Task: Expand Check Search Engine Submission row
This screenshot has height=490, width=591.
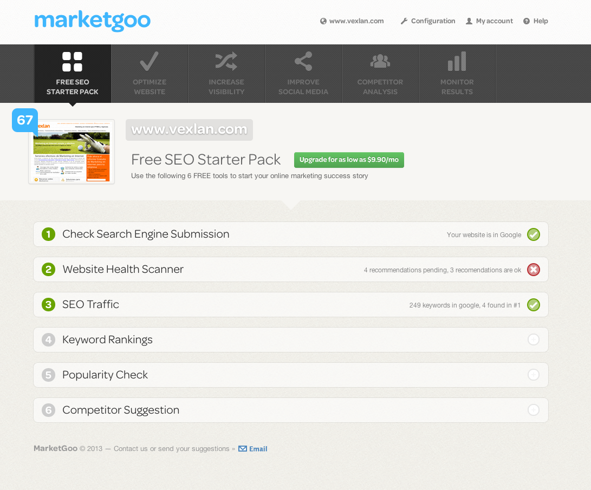Action: tap(290, 234)
